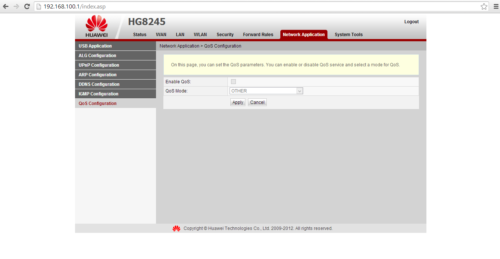Click the Huawei copyright footer text
Image resolution: width=500 pixels, height=259 pixels.
tap(258, 228)
